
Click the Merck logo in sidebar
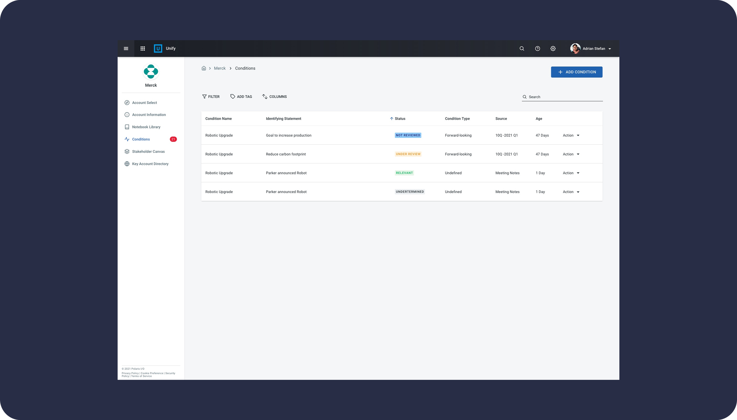click(151, 72)
